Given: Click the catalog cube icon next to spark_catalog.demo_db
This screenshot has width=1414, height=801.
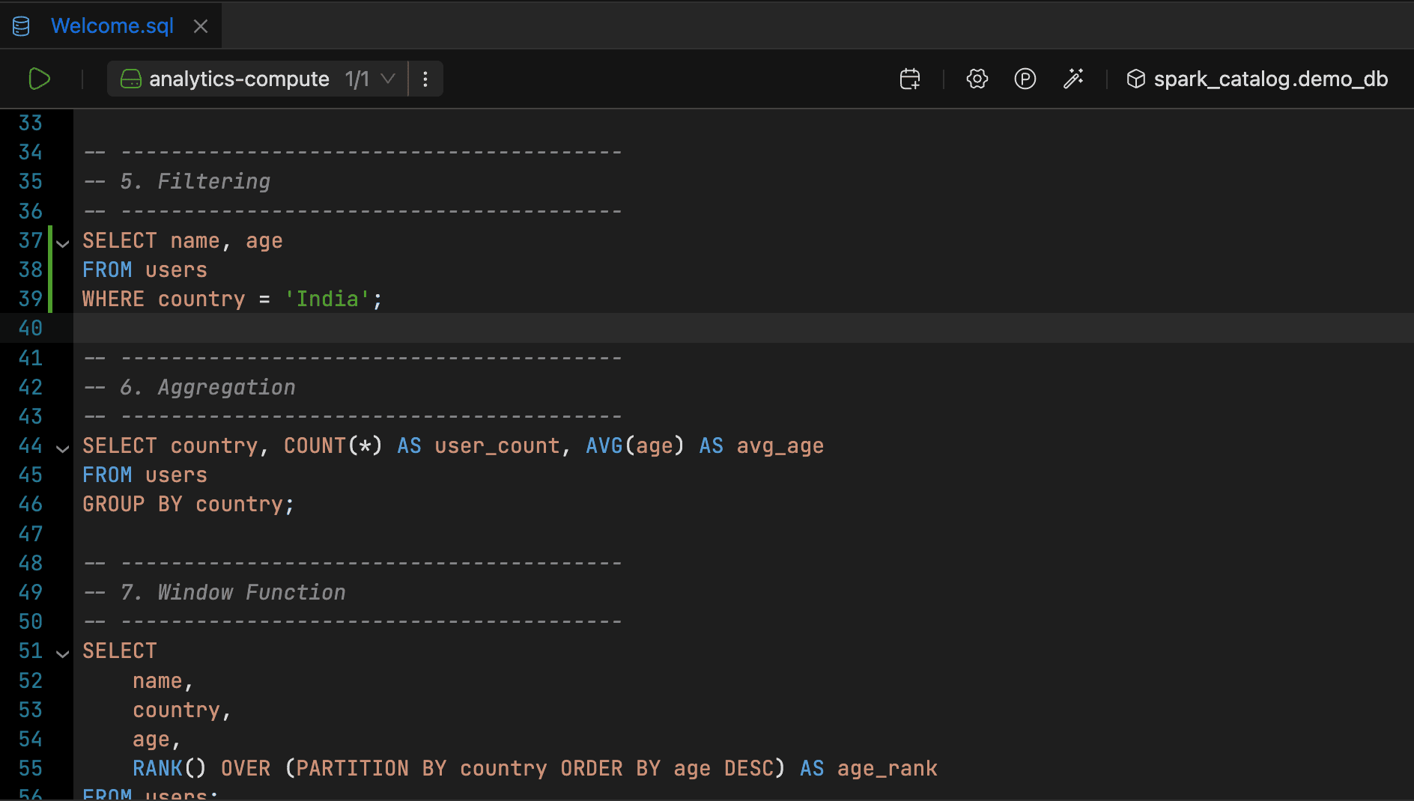Looking at the screenshot, I should coord(1135,79).
